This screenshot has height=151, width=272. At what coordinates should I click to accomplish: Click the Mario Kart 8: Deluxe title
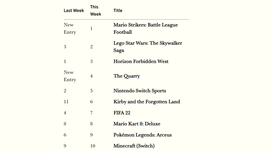(137, 124)
